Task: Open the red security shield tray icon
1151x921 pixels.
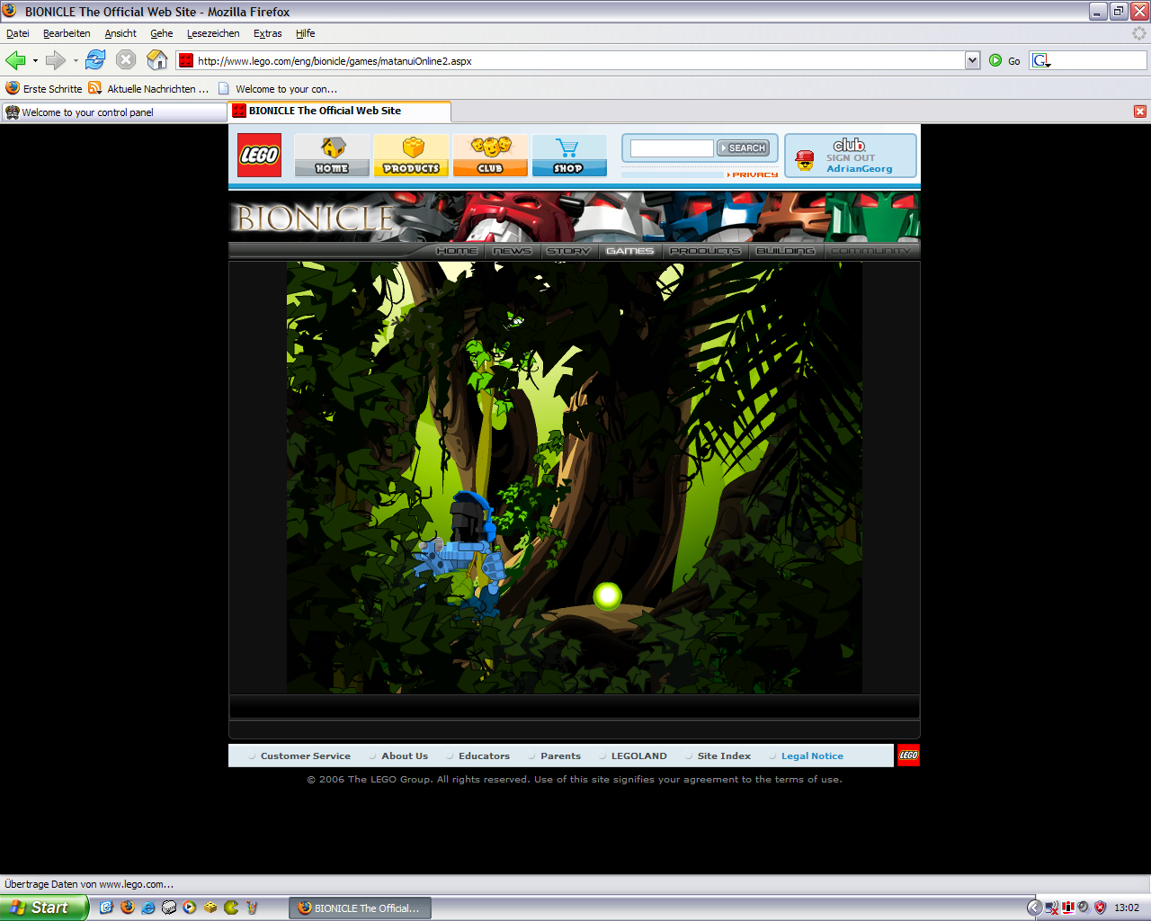Action: coord(1100,908)
